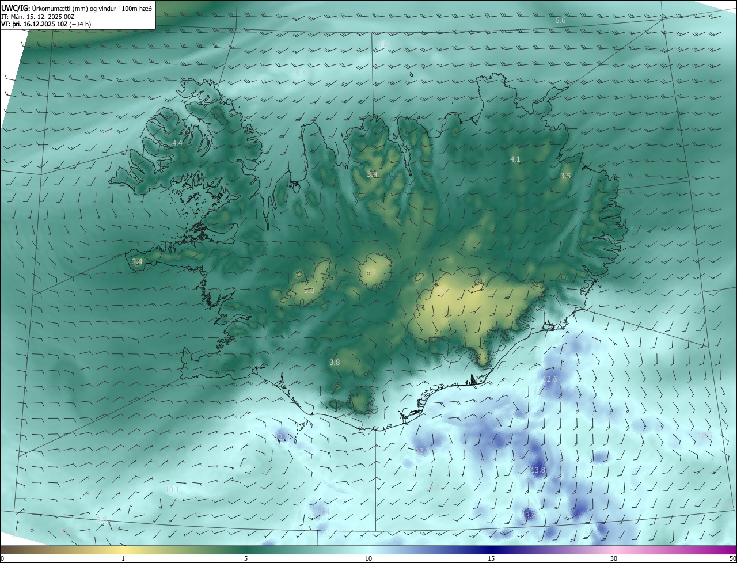
Task: Click the "3.8" value in south Iceland
Action: tap(335, 362)
